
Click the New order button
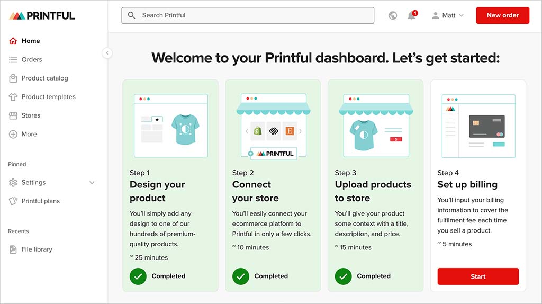(503, 15)
